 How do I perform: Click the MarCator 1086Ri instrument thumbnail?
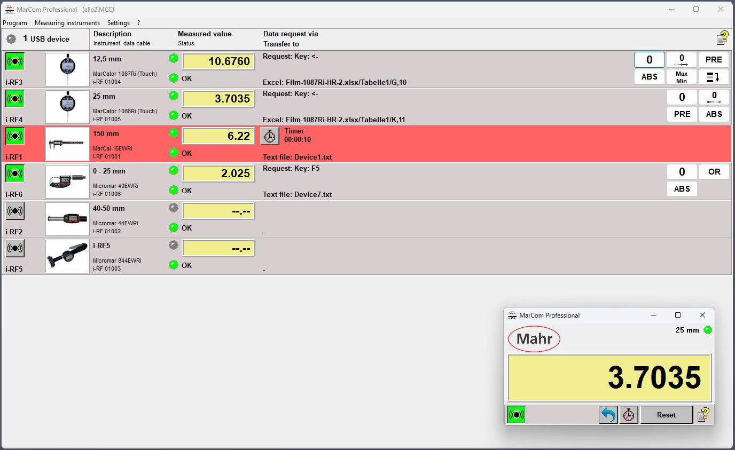coord(67,107)
